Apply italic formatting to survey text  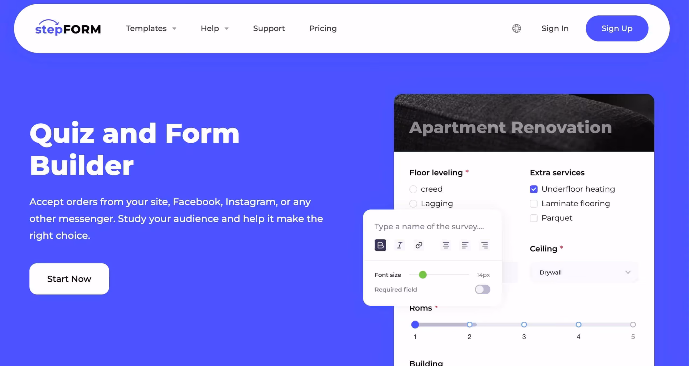pos(399,245)
